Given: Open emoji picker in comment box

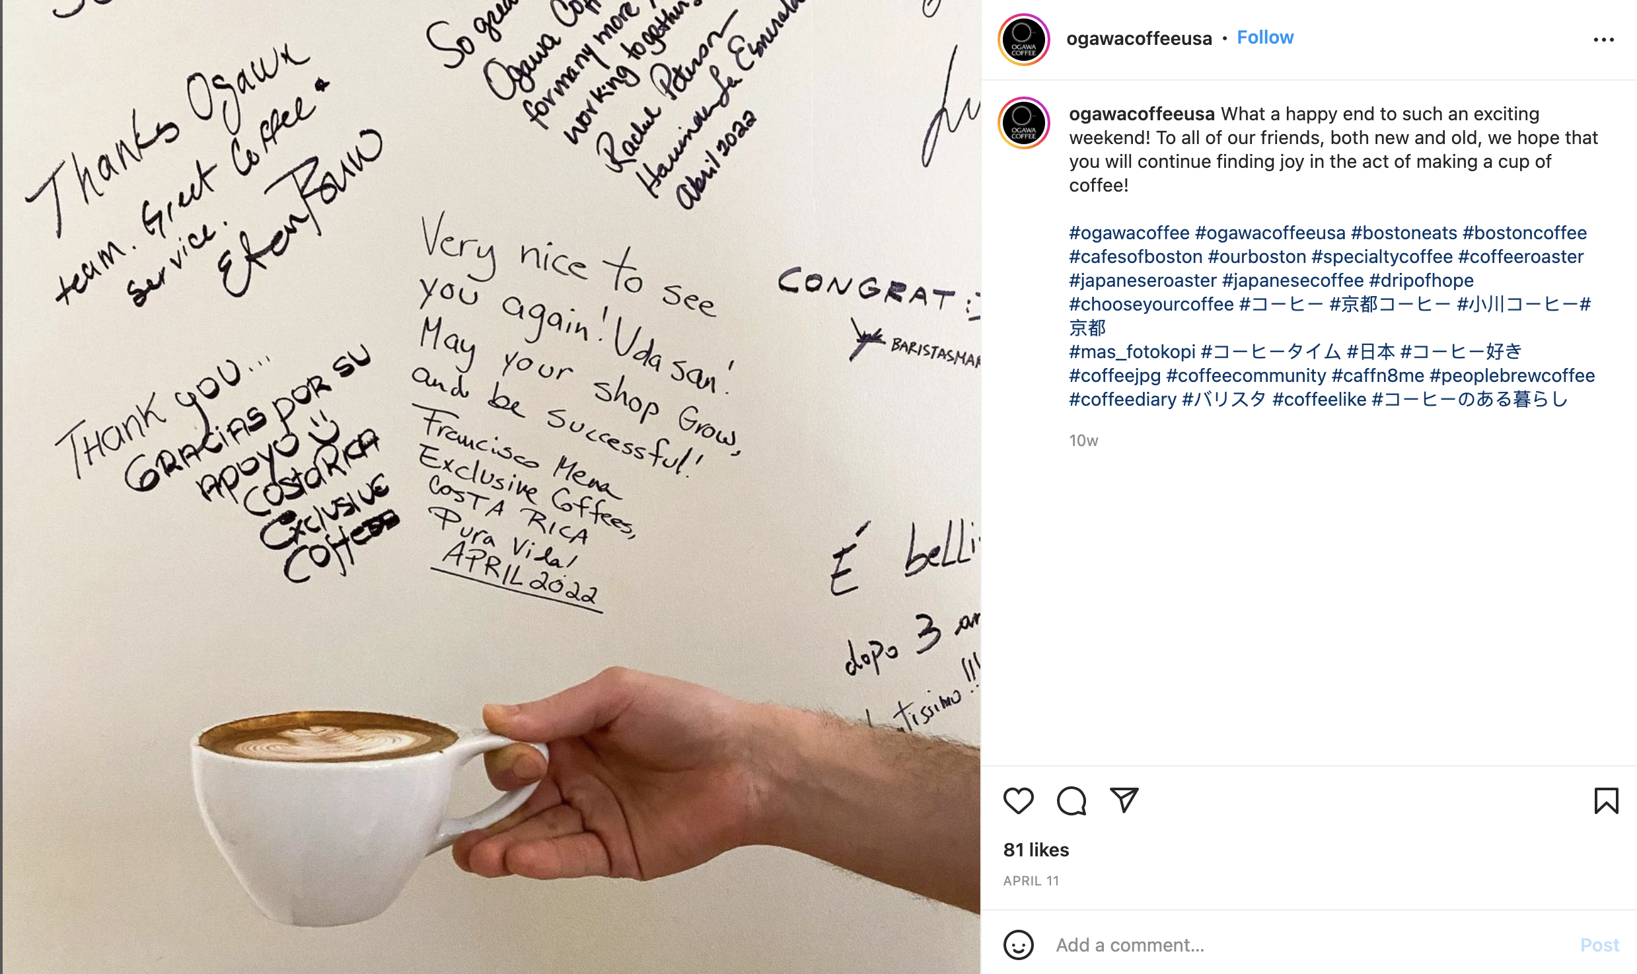Looking at the screenshot, I should pyautogui.click(x=1018, y=945).
